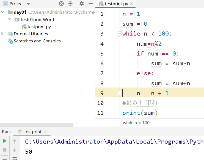204x160 pixels.
Task: Click 'else:' keyword on line 7
Action: point(145,73)
